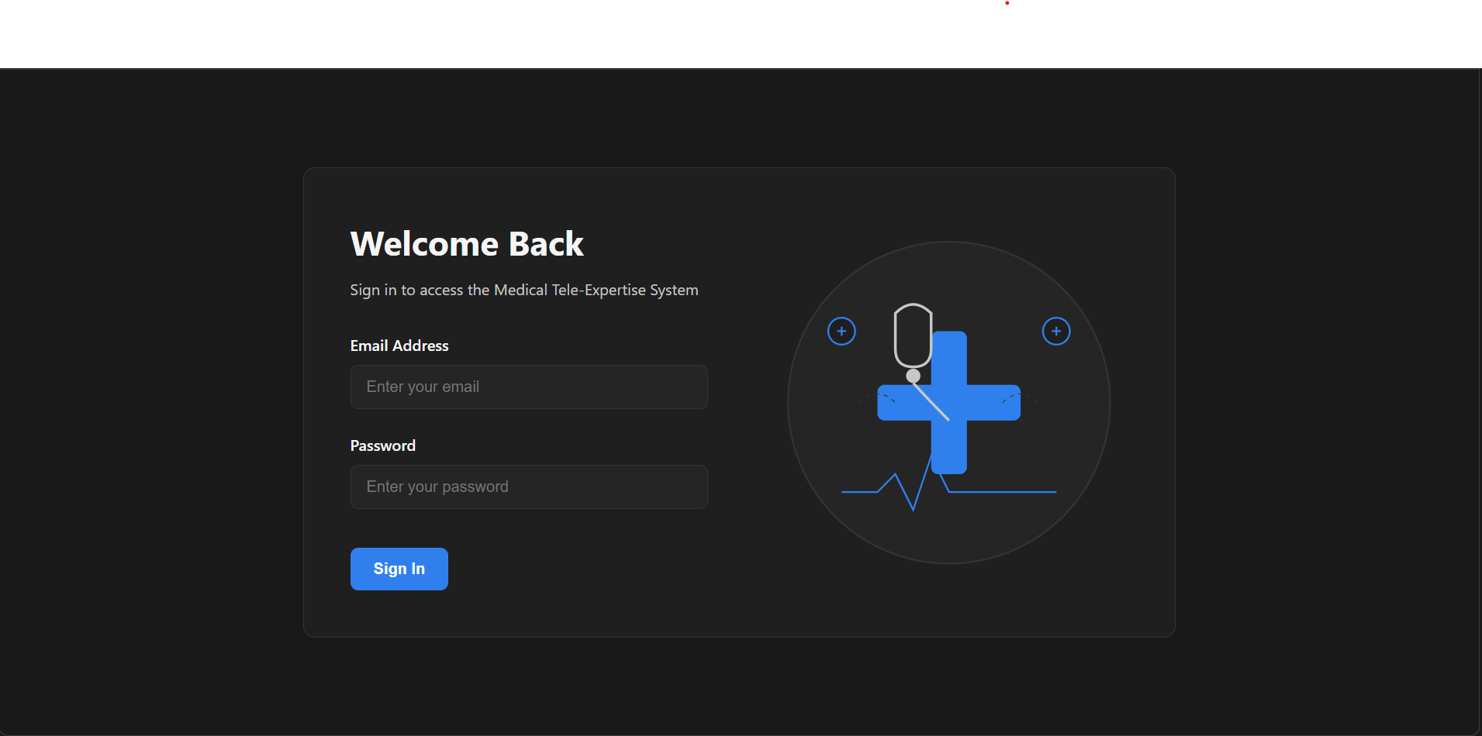This screenshot has width=1482, height=736.
Task: Select the stethoscope illustration
Action: coord(914,337)
